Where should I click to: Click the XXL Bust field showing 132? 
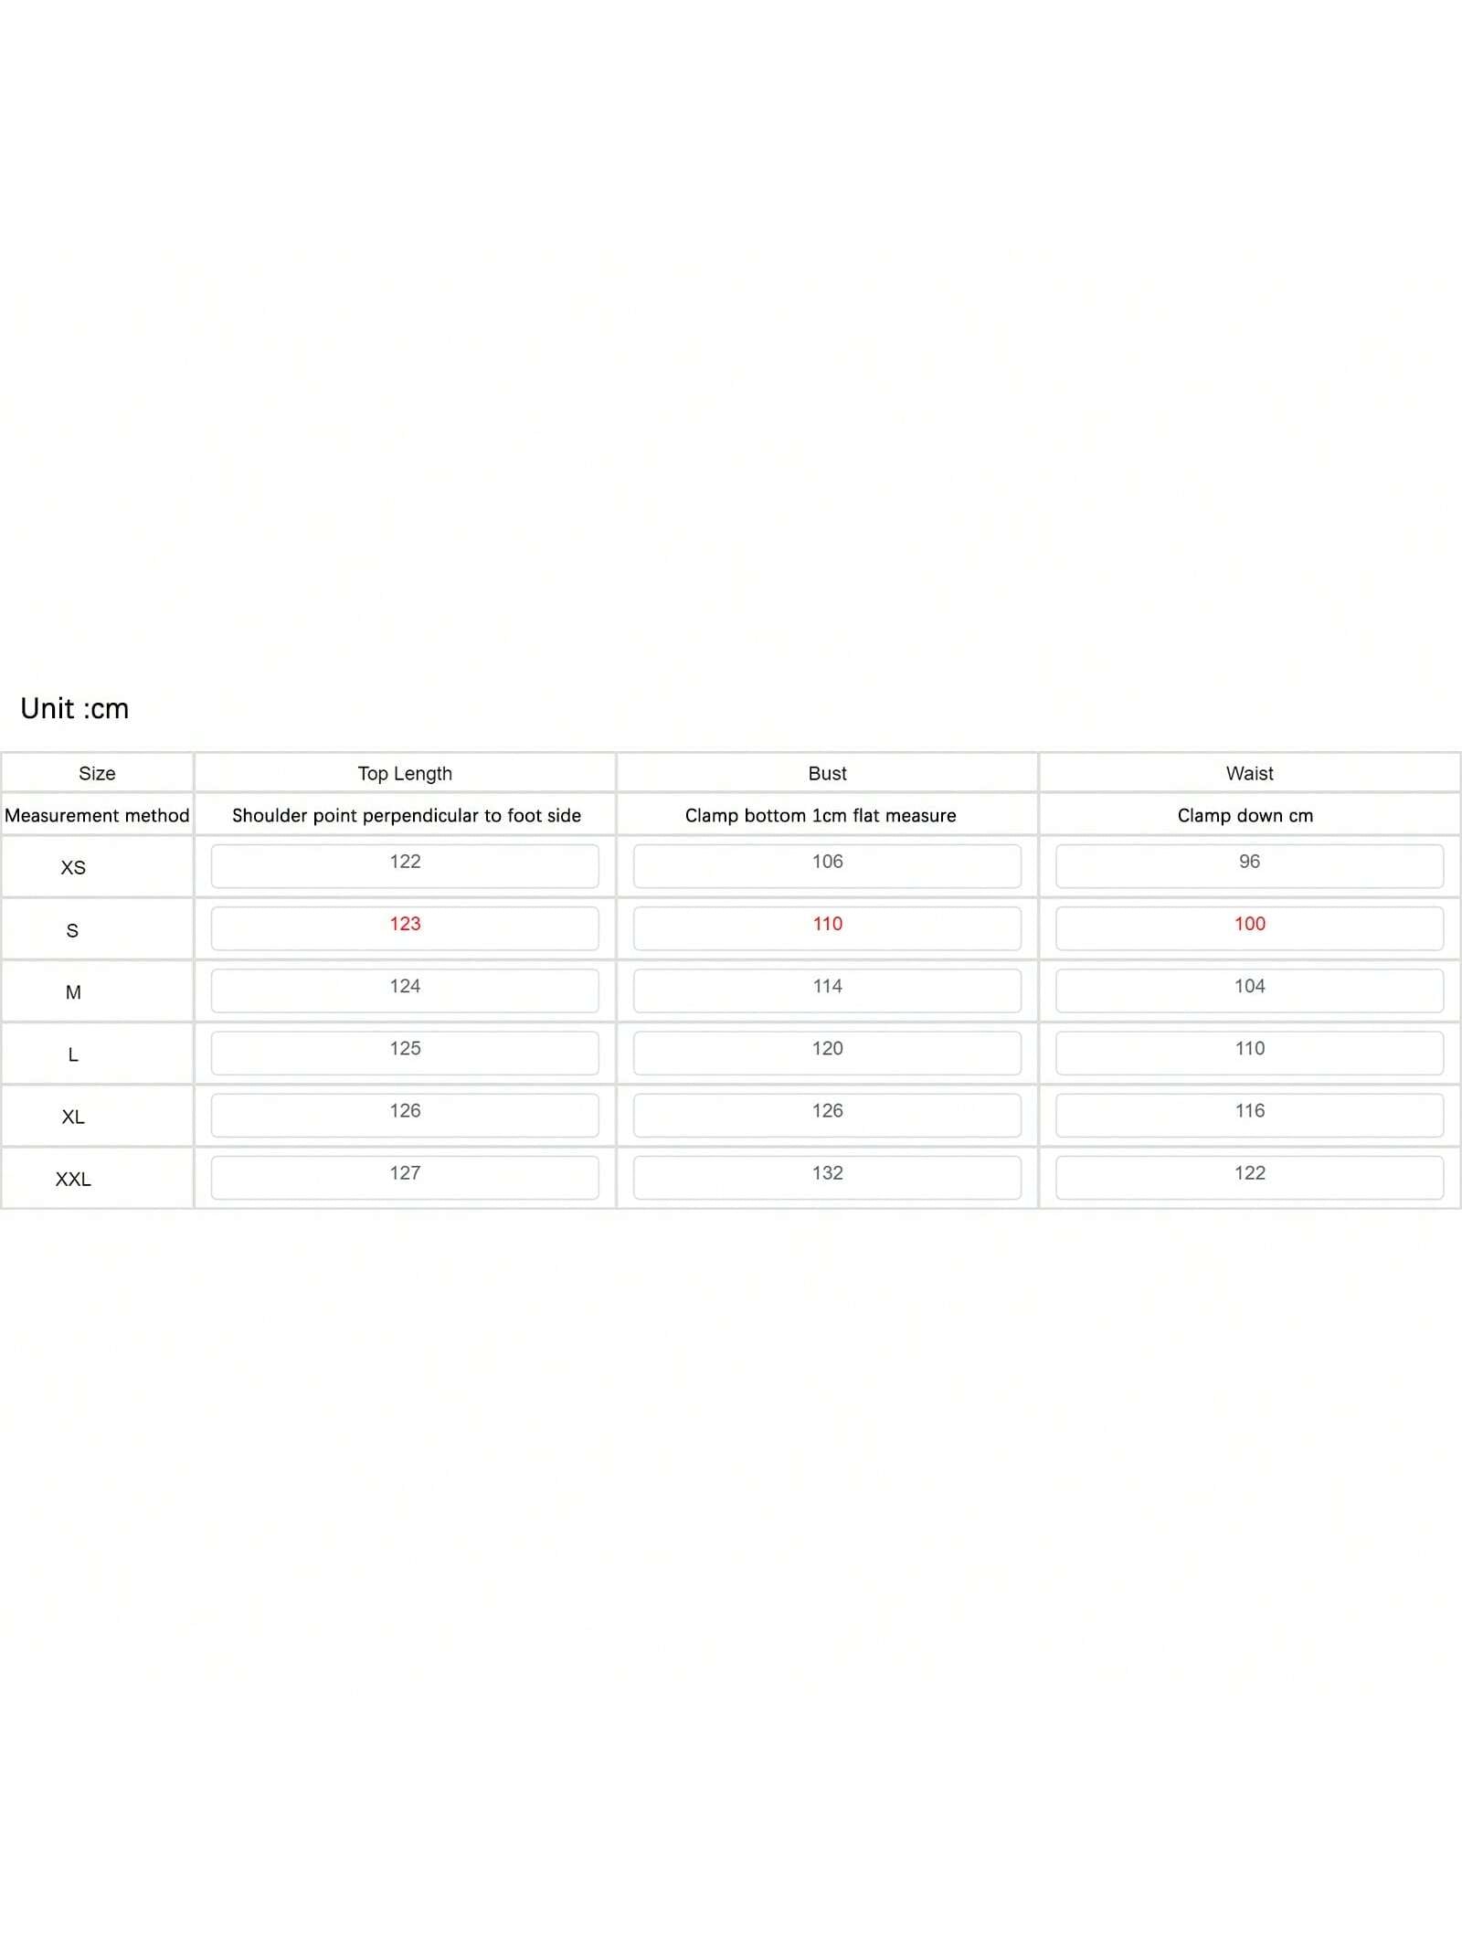827,1176
